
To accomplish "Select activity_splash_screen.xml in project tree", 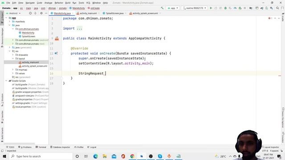I will (x=35, y=66).
